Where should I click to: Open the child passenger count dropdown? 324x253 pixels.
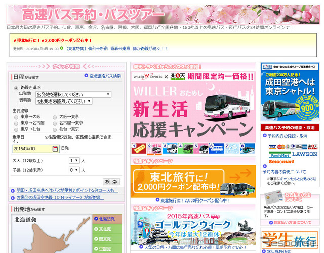74,170
